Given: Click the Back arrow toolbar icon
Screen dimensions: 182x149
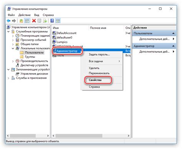Looking at the screenshot, I should (8, 21).
